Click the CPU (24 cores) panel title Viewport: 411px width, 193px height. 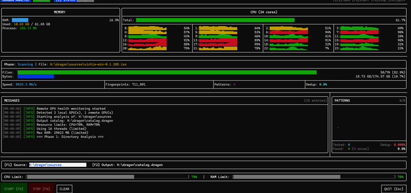264,12
